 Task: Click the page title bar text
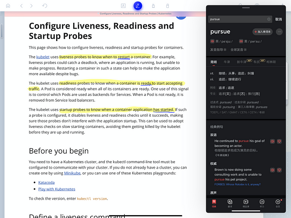tap(136, 14)
